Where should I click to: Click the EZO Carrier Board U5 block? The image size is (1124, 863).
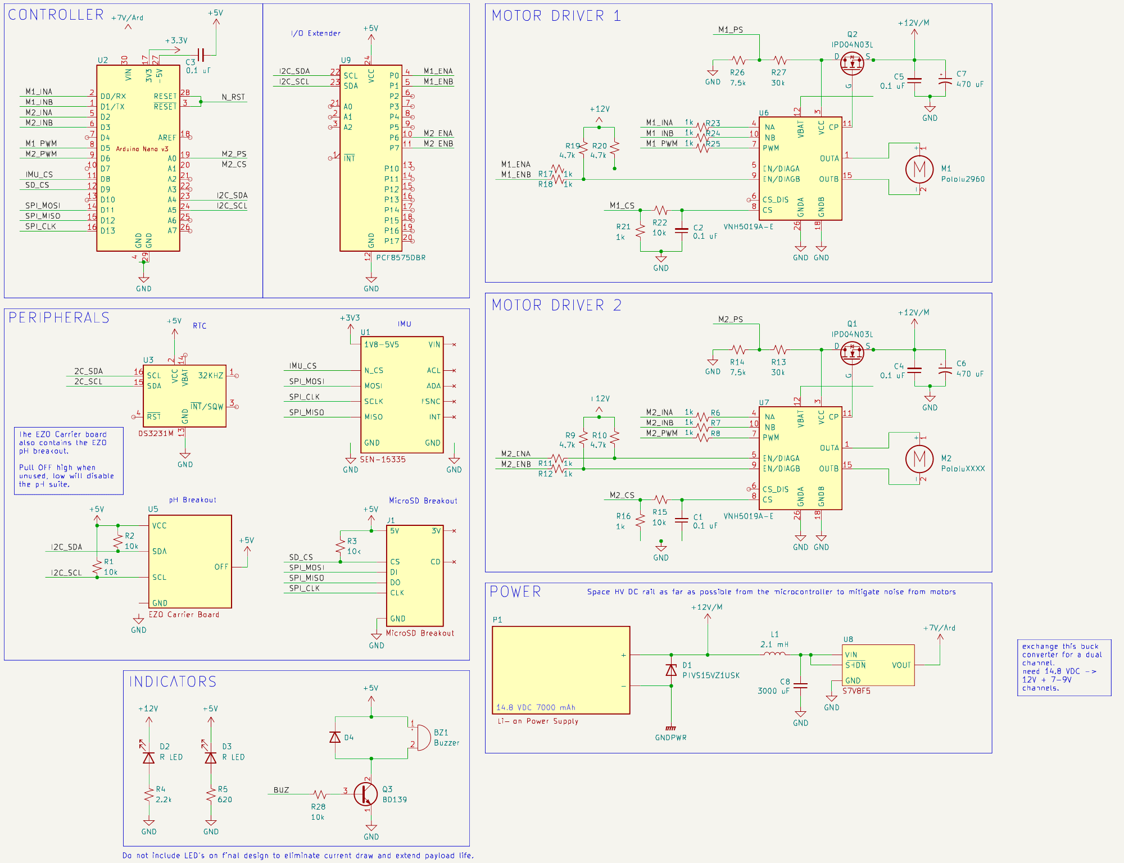point(189,561)
